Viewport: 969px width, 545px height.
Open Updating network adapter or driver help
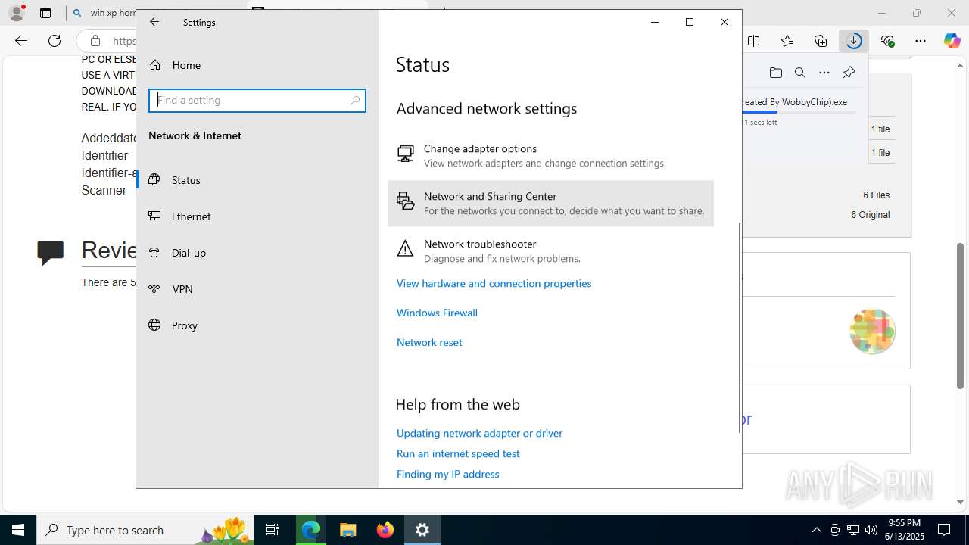pyautogui.click(x=479, y=433)
